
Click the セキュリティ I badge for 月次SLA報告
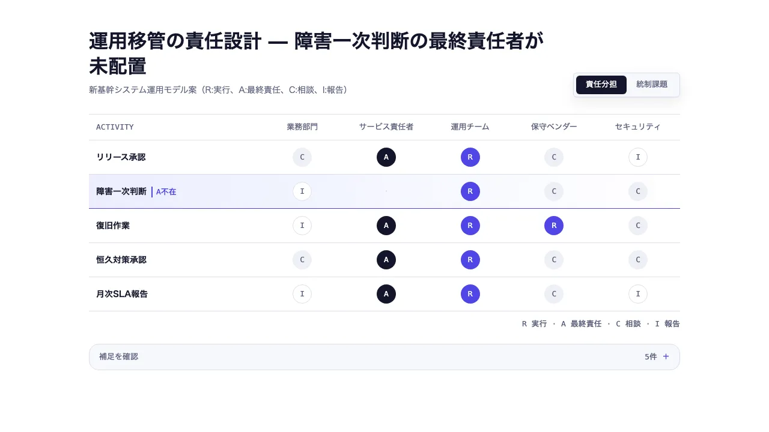pyautogui.click(x=638, y=294)
